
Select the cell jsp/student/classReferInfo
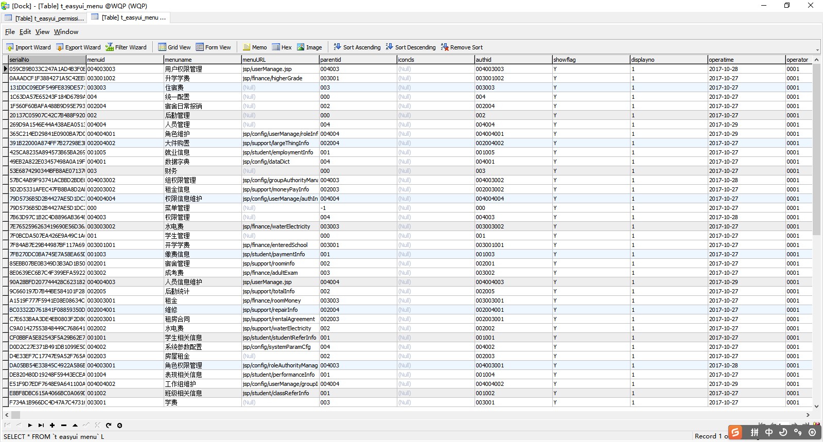(x=280, y=393)
